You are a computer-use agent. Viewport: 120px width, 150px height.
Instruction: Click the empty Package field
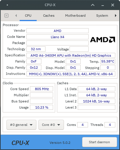click(x=58, y=43)
